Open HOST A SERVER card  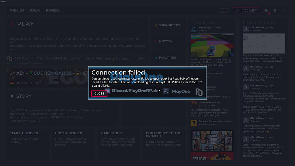point(73,144)
